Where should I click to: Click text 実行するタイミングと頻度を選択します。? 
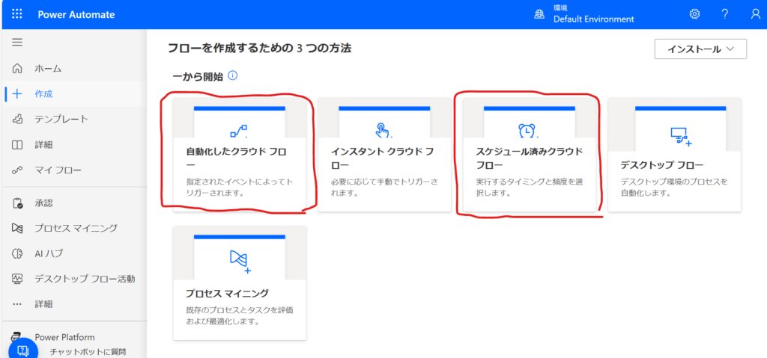coord(530,188)
